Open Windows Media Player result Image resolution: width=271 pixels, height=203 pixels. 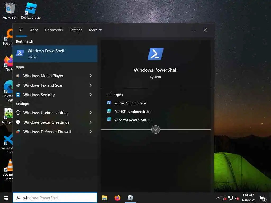(55, 76)
